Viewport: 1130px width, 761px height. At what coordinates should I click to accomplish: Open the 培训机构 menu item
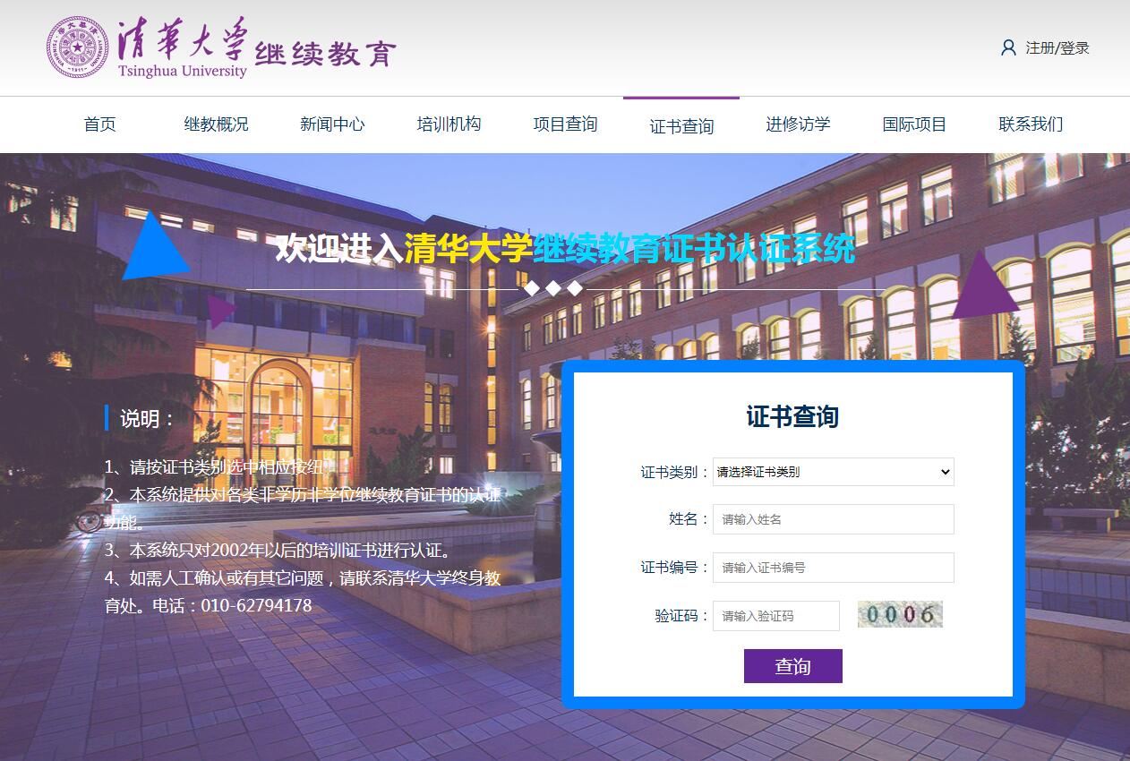449,124
